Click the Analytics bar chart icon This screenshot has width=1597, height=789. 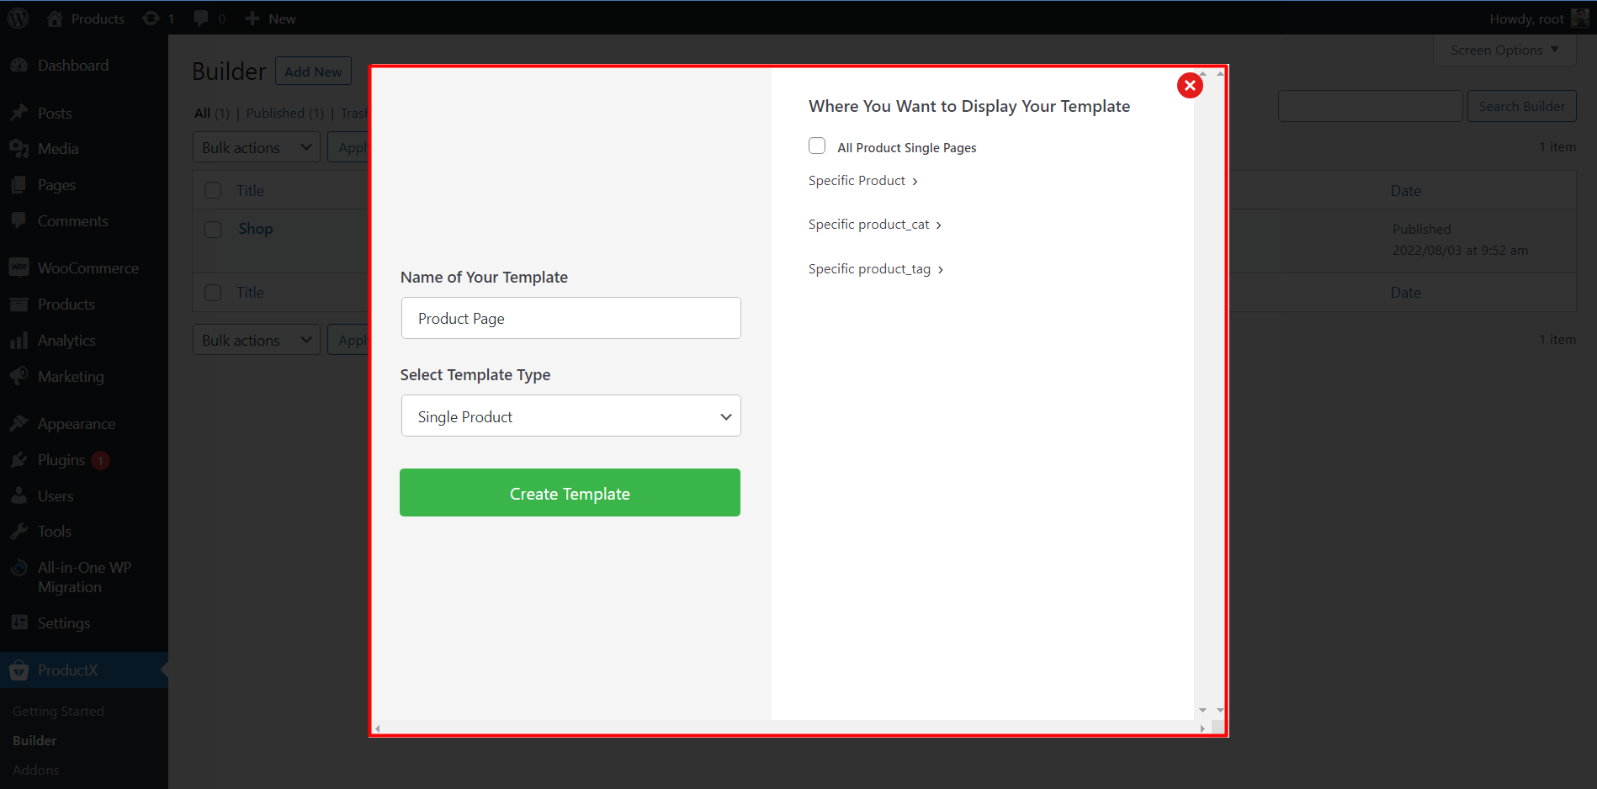click(19, 341)
